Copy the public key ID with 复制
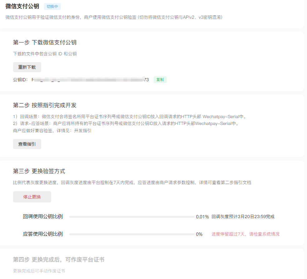The image size is (307, 279). [160, 80]
